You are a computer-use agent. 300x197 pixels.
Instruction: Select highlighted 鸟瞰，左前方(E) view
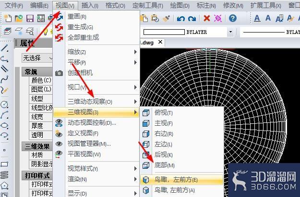[182, 179]
